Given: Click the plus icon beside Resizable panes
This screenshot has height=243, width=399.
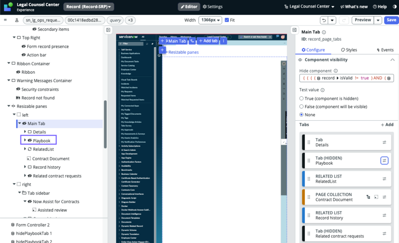Looking at the screenshot, I should click(162, 50).
